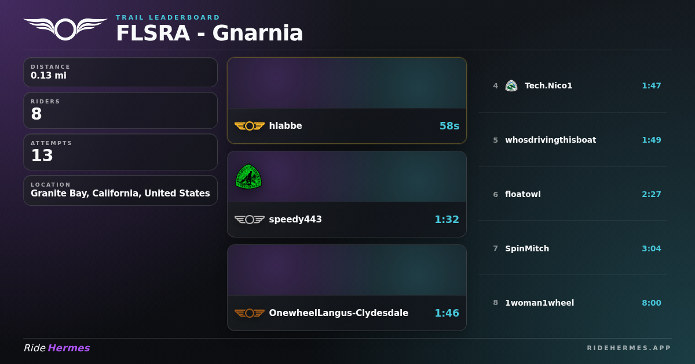Click Tech.Nico1's avatar badge icon
The image size is (695, 364).
point(511,86)
